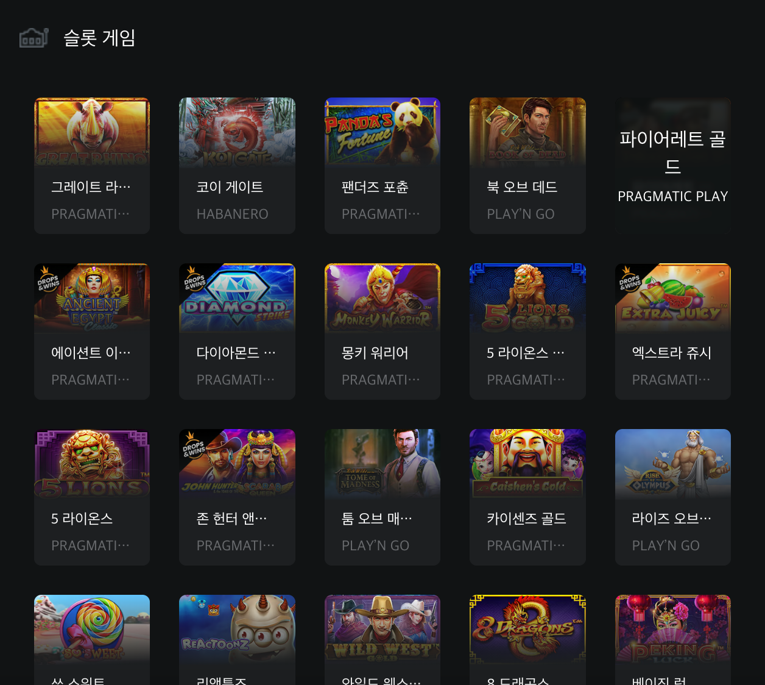Select the Panda's Fortune game card
This screenshot has width=765, height=685.
coord(382,166)
